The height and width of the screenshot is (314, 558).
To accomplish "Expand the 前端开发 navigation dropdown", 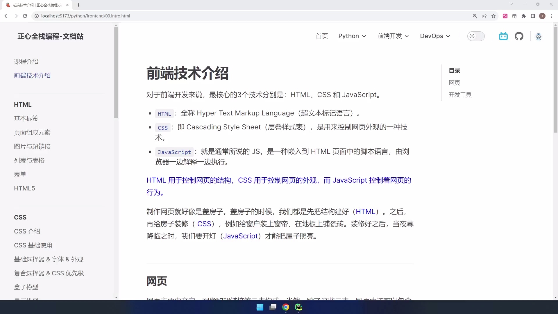I will click(393, 36).
